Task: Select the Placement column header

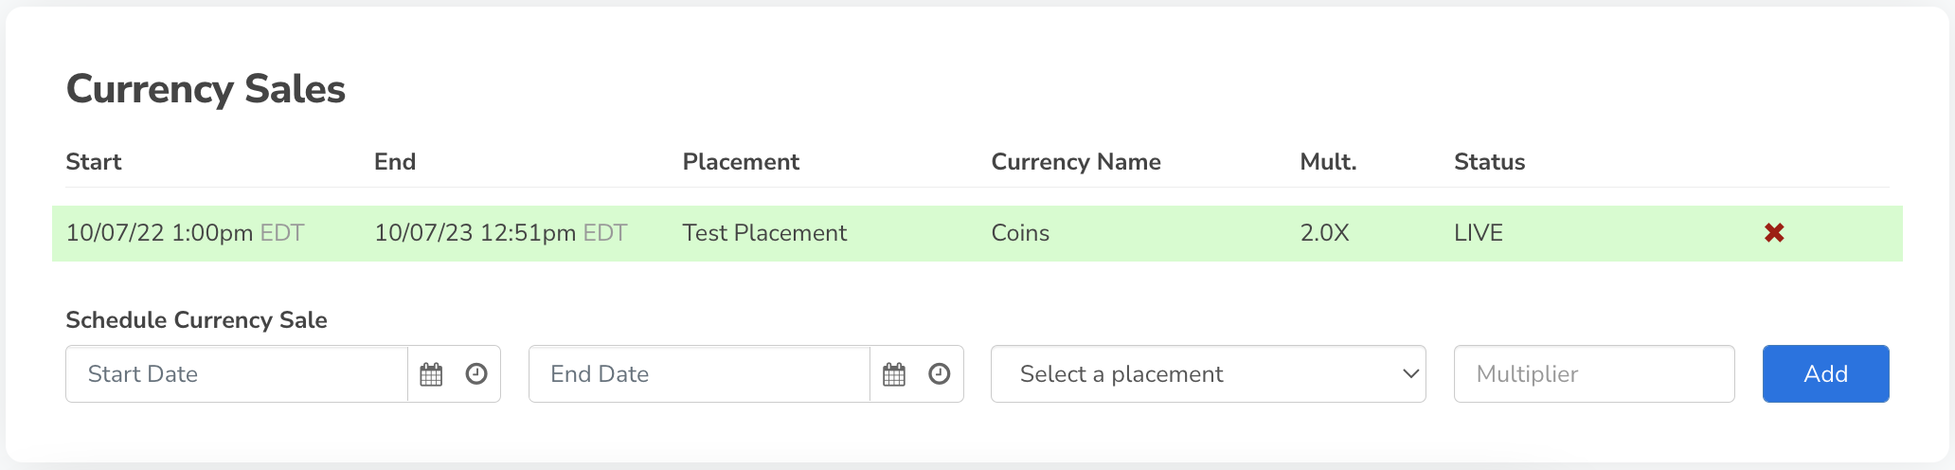Action: tap(741, 162)
